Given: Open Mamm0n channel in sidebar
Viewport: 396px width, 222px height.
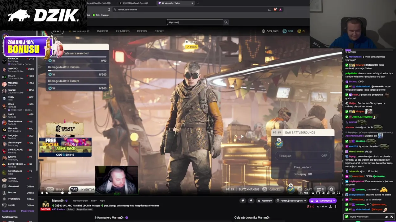Looking at the screenshot, I should [19, 130].
